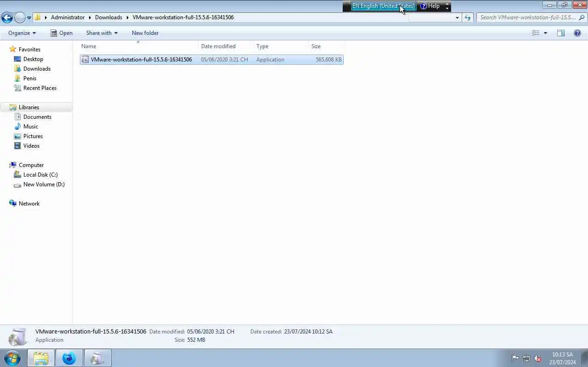Image resolution: width=588 pixels, height=367 pixels.
Task: Click the Favorites star icon
Action: click(13, 49)
